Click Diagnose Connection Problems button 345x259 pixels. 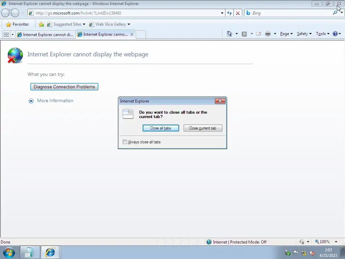pos(64,87)
